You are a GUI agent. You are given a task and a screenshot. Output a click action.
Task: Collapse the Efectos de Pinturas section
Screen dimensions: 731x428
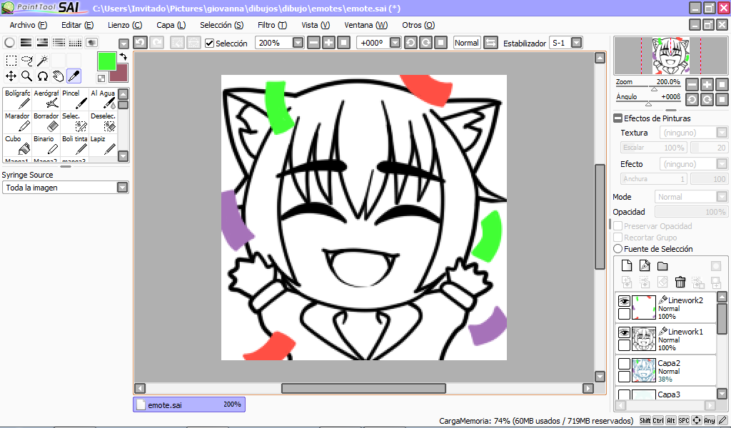[617, 118]
